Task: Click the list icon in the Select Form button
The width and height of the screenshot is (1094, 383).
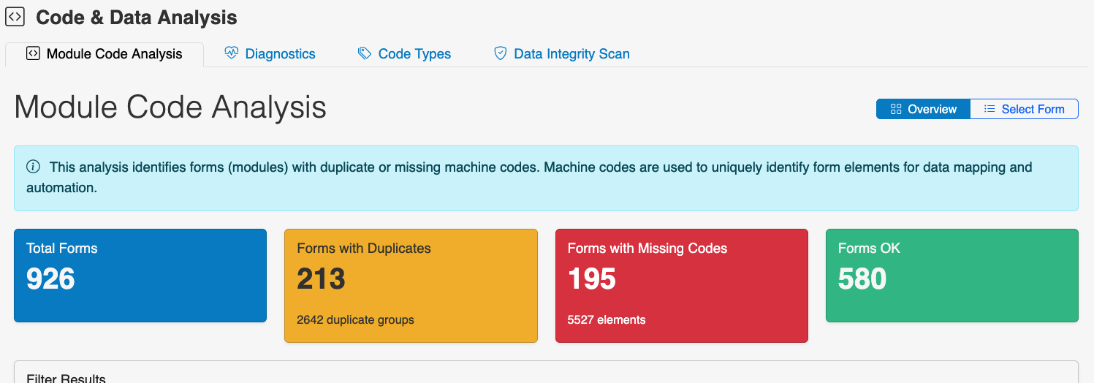Action: [x=989, y=109]
